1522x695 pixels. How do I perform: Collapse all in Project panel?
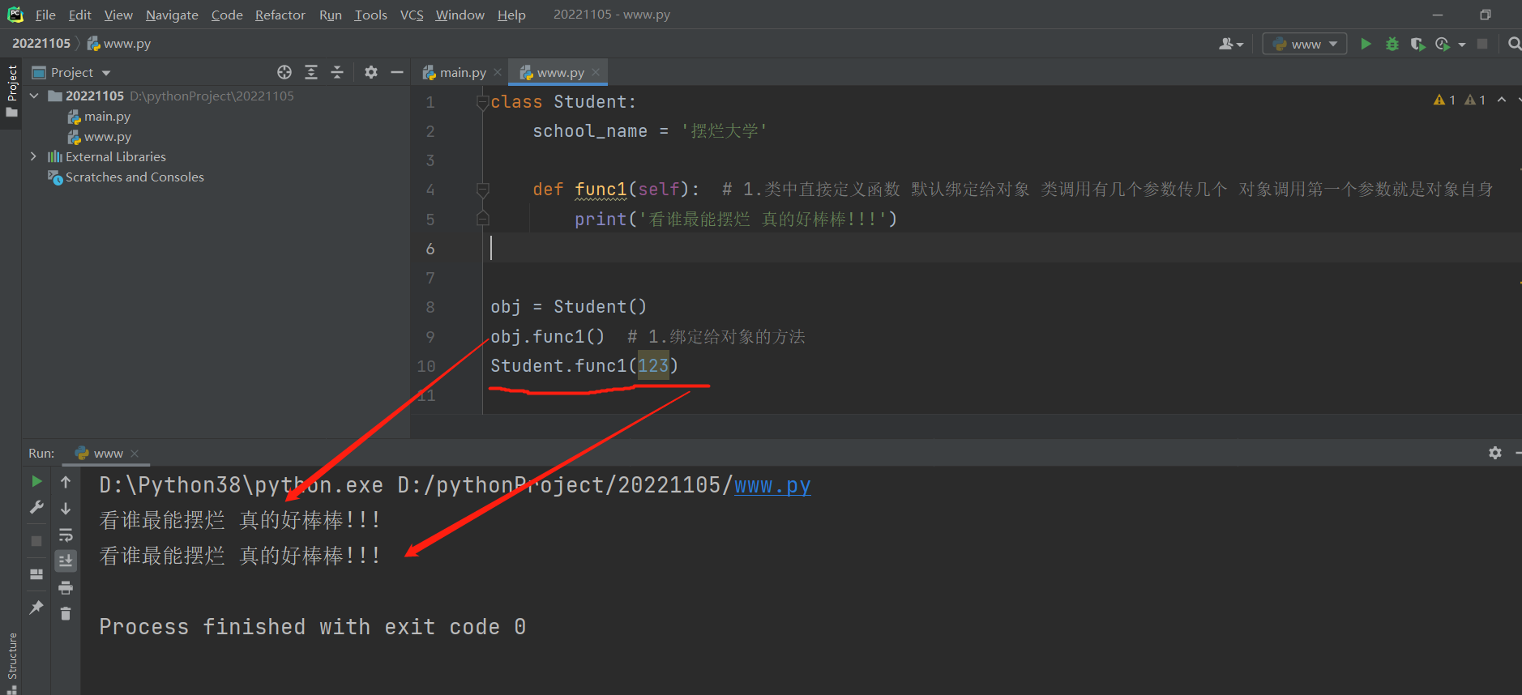[x=337, y=72]
